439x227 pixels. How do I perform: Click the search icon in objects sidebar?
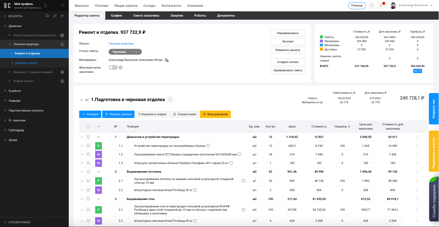point(47,16)
